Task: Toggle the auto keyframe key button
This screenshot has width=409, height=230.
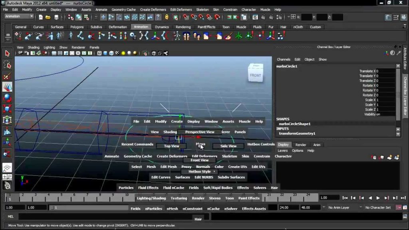Action: [399, 208]
